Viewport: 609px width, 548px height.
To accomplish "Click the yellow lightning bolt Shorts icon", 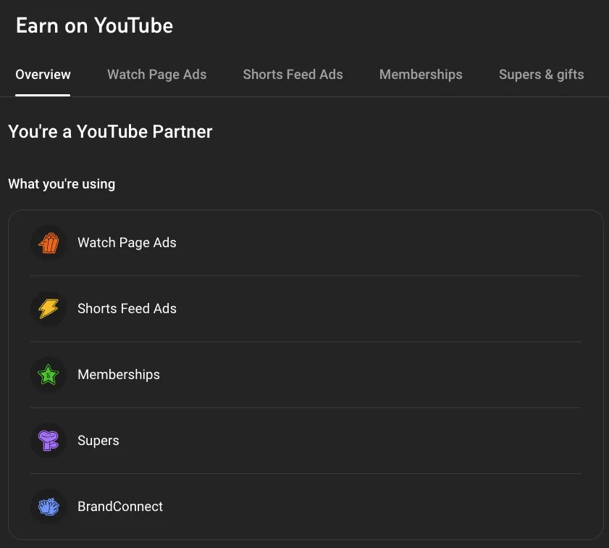I will click(x=49, y=309).
